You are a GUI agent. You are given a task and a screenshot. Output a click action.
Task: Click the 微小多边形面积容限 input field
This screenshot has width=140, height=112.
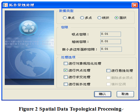coord(111,49)
